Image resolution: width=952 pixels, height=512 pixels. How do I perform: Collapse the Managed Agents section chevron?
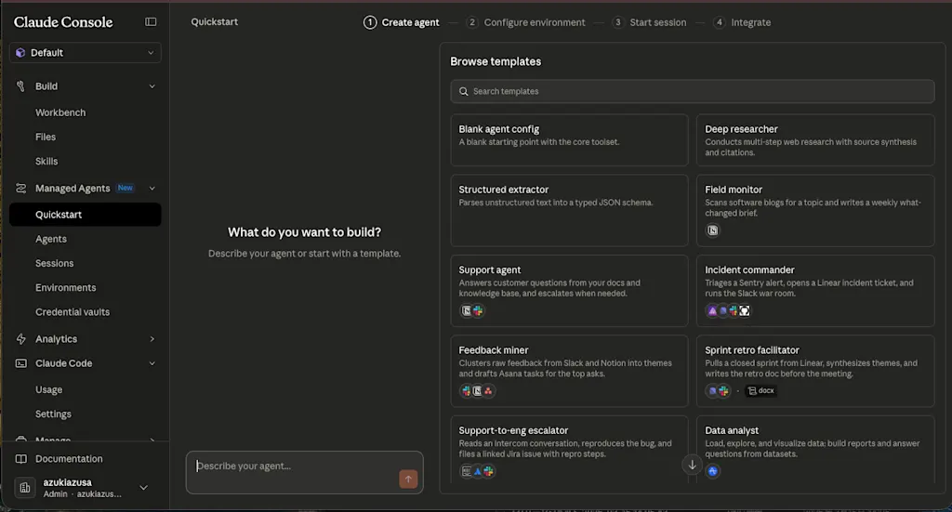click(x=152, y=188)
